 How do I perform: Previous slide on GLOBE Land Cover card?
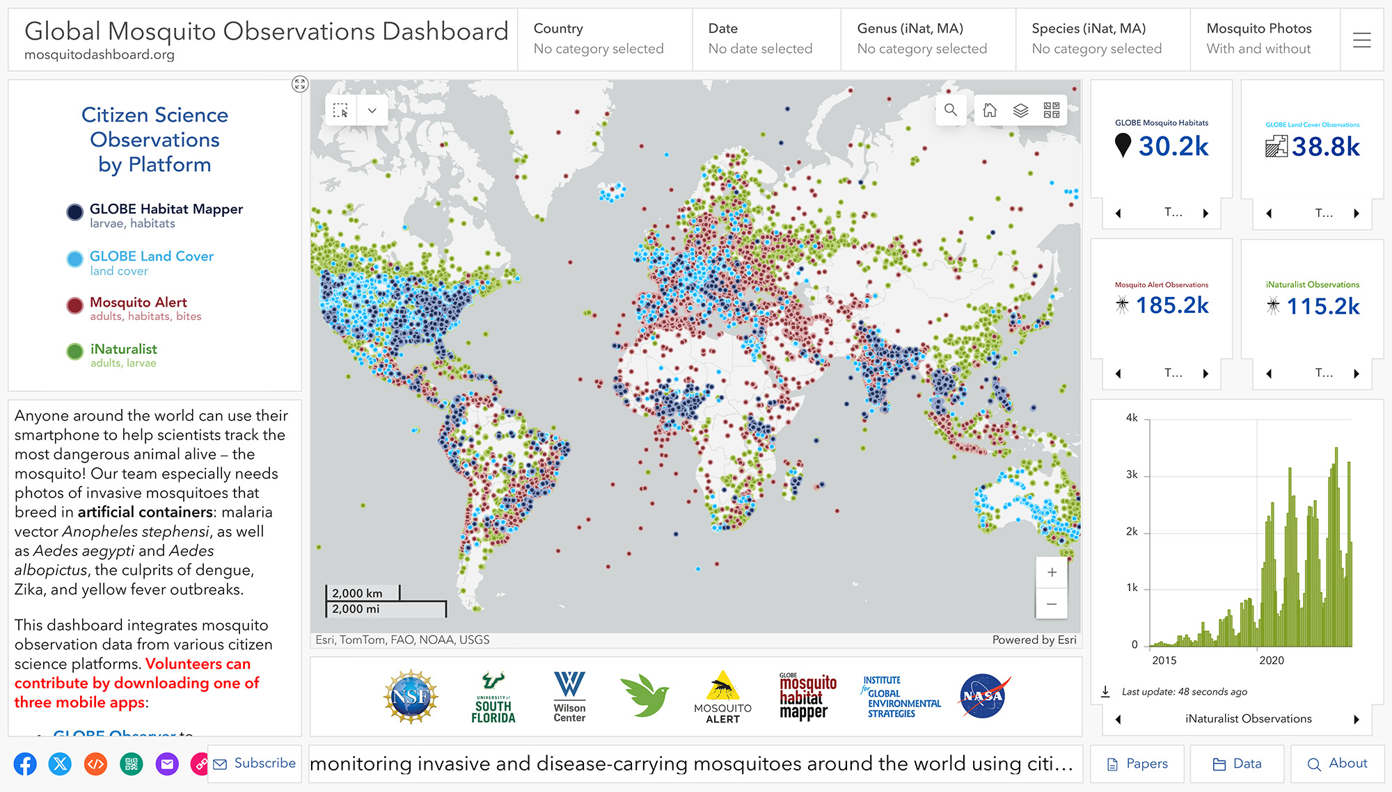coord(1269,213)
